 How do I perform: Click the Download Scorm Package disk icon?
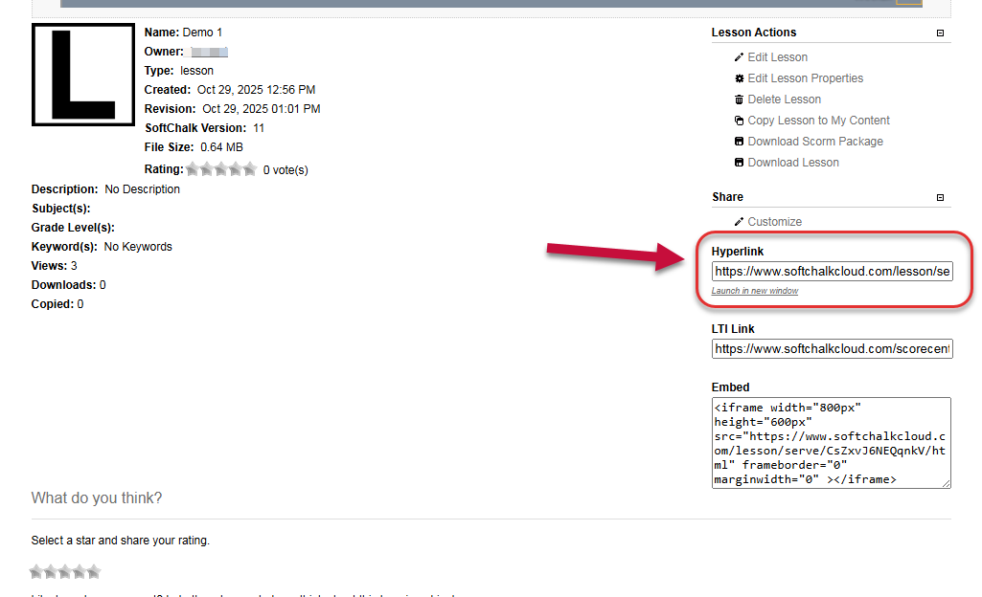click(738, 141)
